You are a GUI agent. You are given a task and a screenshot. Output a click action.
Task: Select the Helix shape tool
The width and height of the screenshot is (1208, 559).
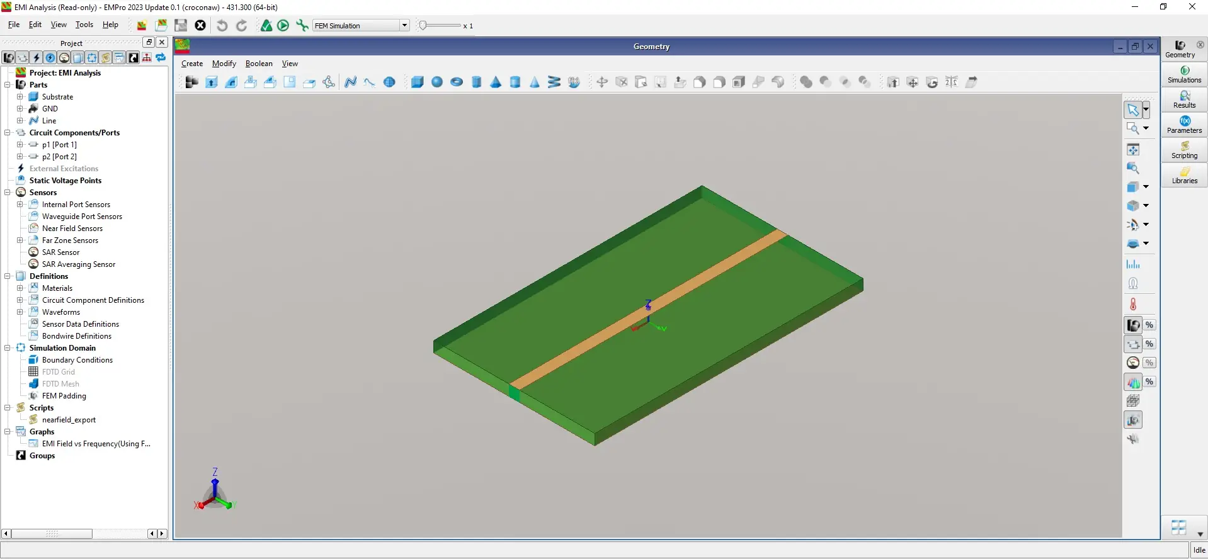(x=554, y=82)
